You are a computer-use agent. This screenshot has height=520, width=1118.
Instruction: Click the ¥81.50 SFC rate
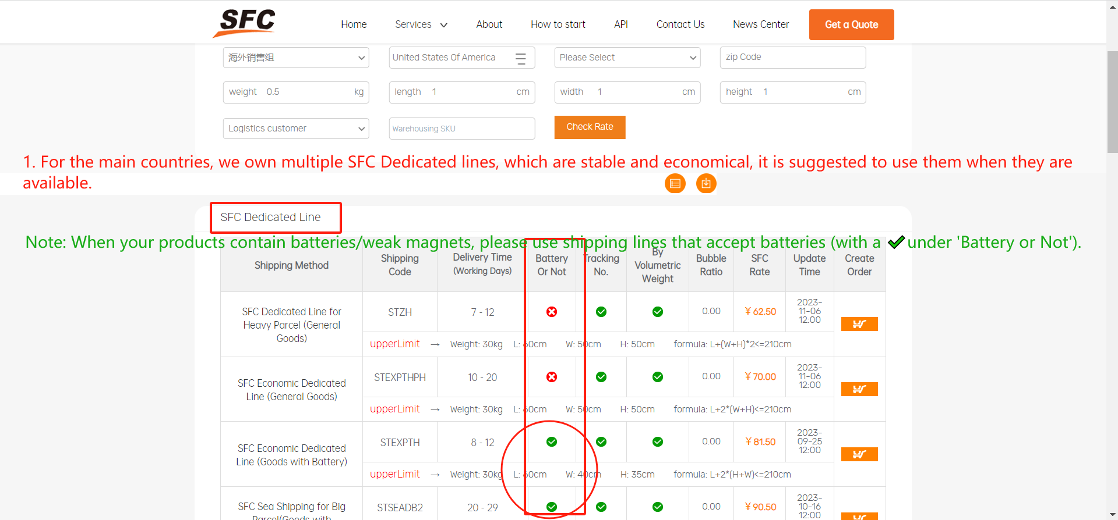[x=760, y=442]
